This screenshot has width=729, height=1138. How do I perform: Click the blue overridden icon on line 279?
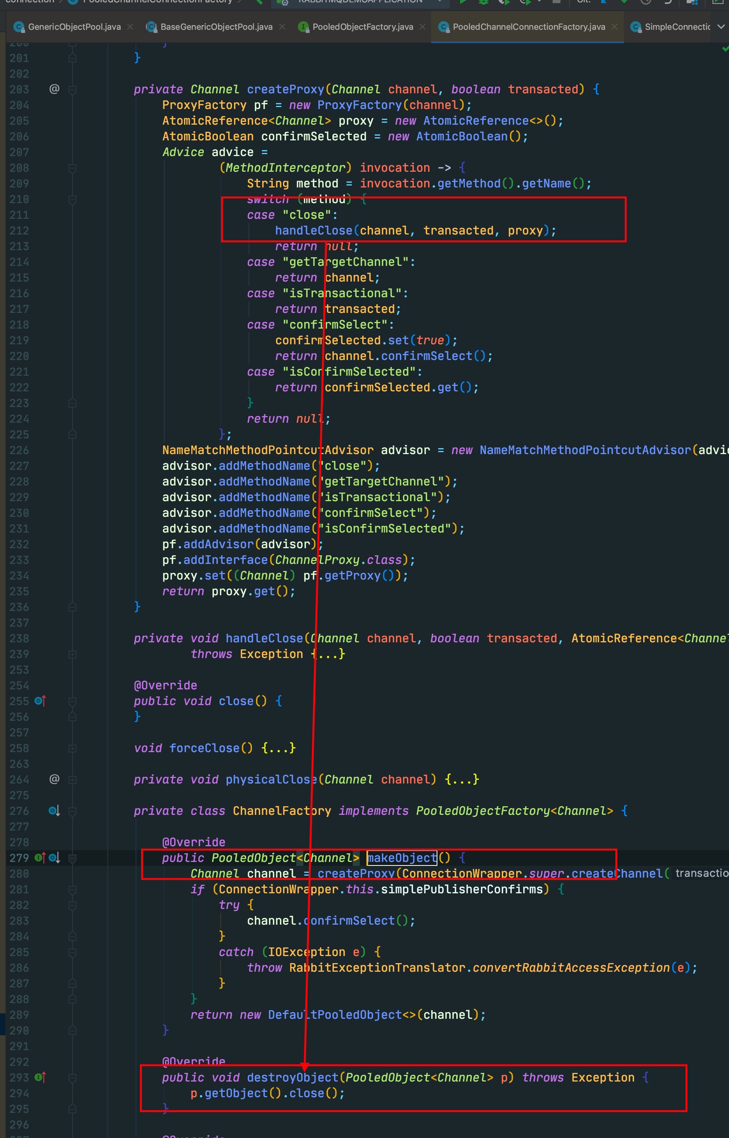click(x=54, y=858)
